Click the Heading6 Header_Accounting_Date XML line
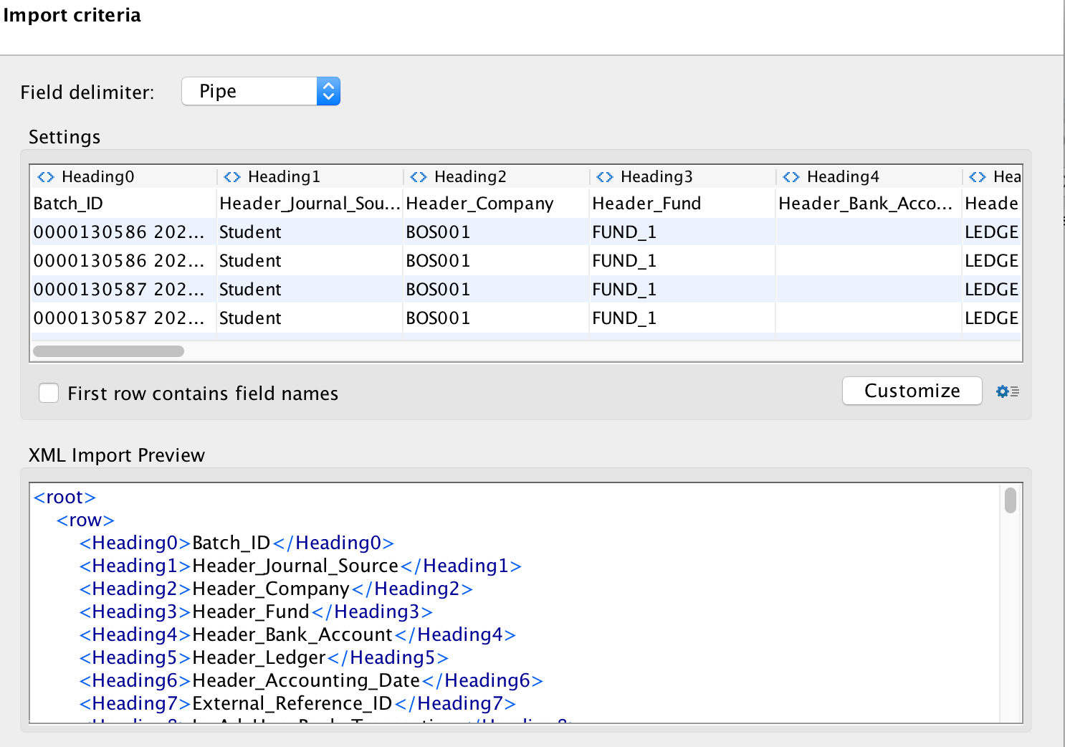1065x747 pixels. pos(311,681)
